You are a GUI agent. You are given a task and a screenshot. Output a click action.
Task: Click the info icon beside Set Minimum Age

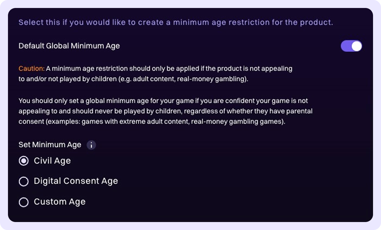pyautogui.click(x=91, y=145)
